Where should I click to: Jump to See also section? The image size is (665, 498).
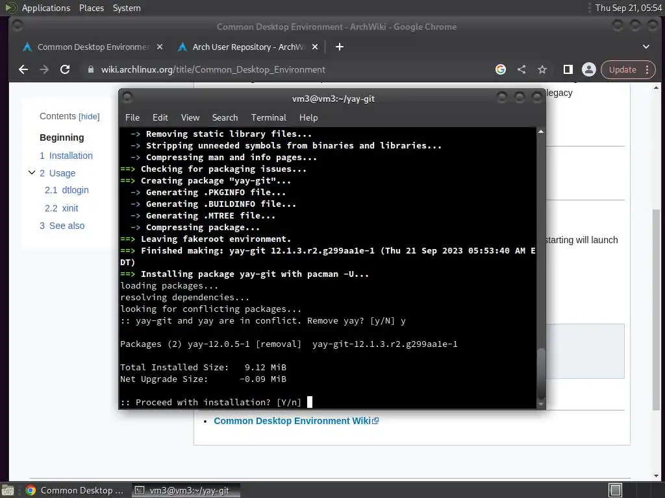pos(62,226)
